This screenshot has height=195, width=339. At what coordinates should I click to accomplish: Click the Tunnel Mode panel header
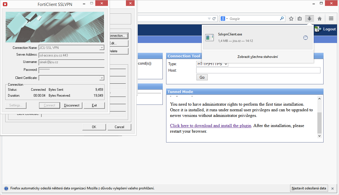coord(245,92)
